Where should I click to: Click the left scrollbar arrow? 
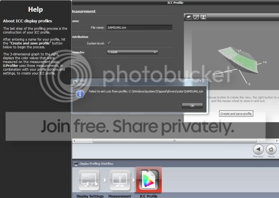74,141
